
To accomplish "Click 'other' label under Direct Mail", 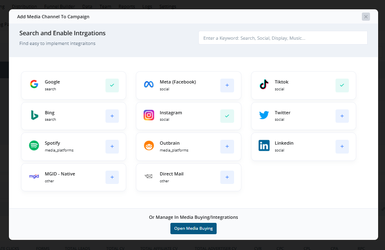I will pos(165,181).
